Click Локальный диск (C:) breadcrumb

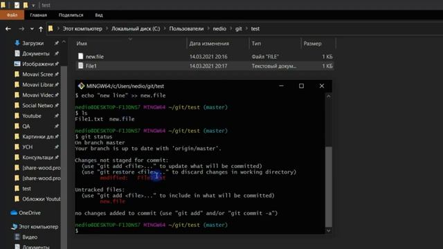tap(136, 29)
